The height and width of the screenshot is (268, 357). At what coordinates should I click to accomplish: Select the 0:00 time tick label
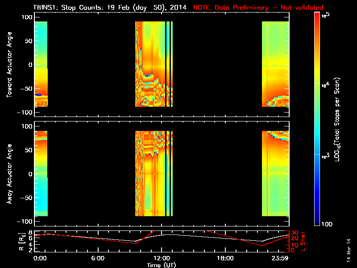(40, 259)
